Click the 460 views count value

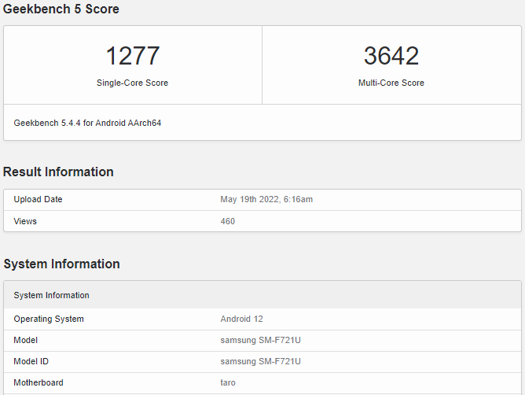[x=227, y=221]
